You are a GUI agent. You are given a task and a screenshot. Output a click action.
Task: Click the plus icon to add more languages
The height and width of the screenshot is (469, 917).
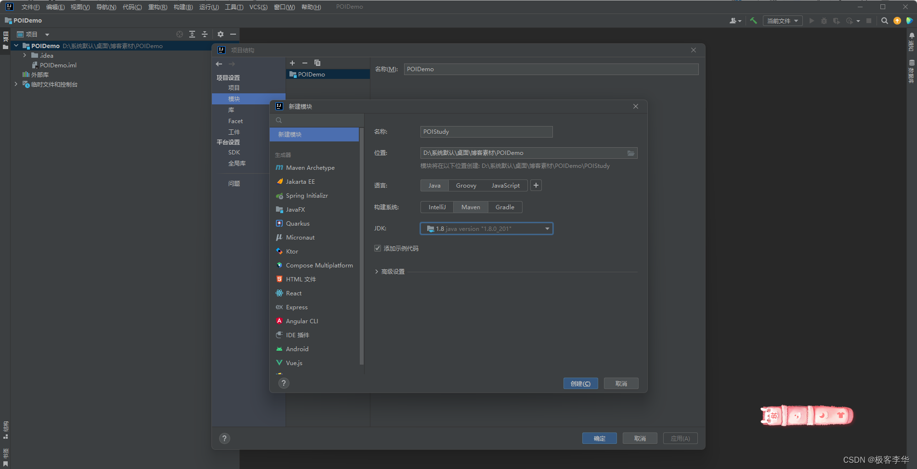[x=536, y=185]
